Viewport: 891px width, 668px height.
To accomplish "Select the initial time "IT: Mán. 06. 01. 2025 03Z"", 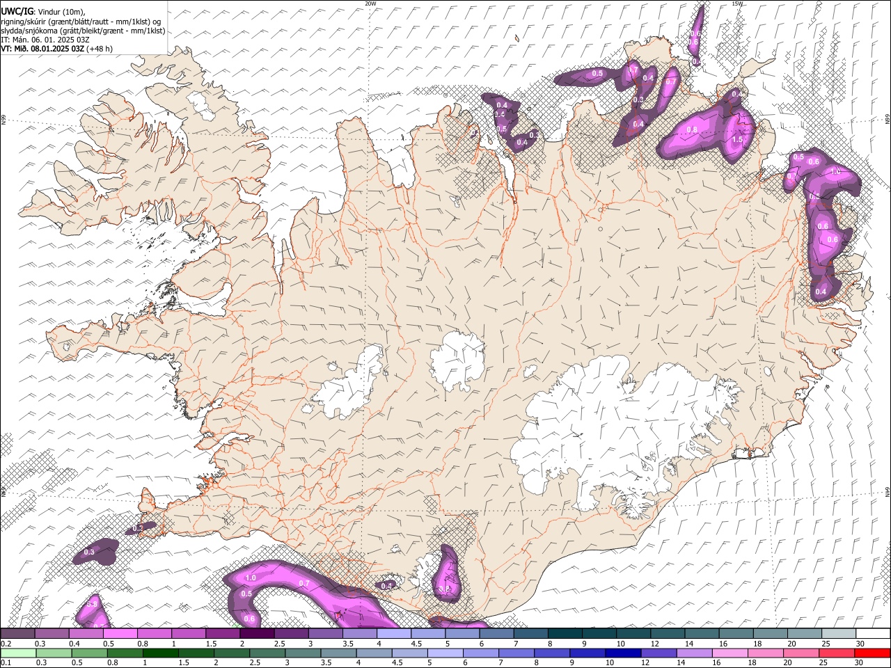I will (x=45, y=40).
